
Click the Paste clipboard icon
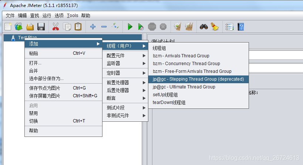coord(78,27)
